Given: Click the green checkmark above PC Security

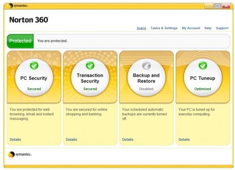Looking at the screenshot, I should point(34,65).
